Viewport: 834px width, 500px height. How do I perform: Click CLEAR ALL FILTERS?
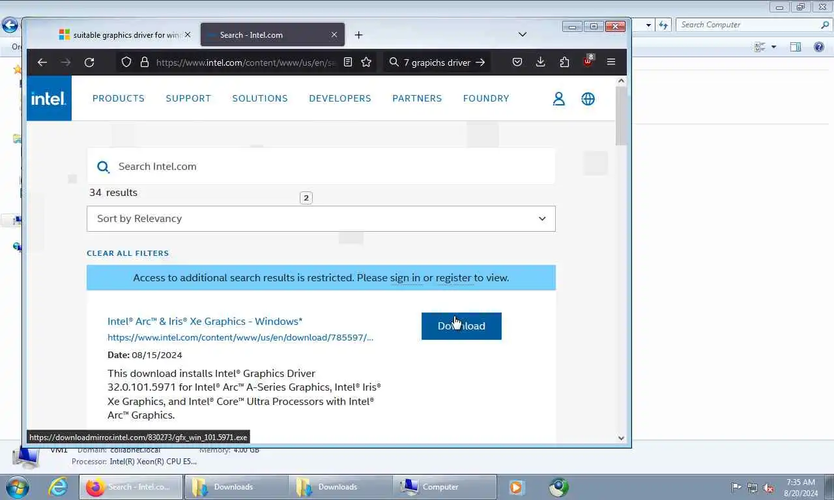[x=128, y=253]
